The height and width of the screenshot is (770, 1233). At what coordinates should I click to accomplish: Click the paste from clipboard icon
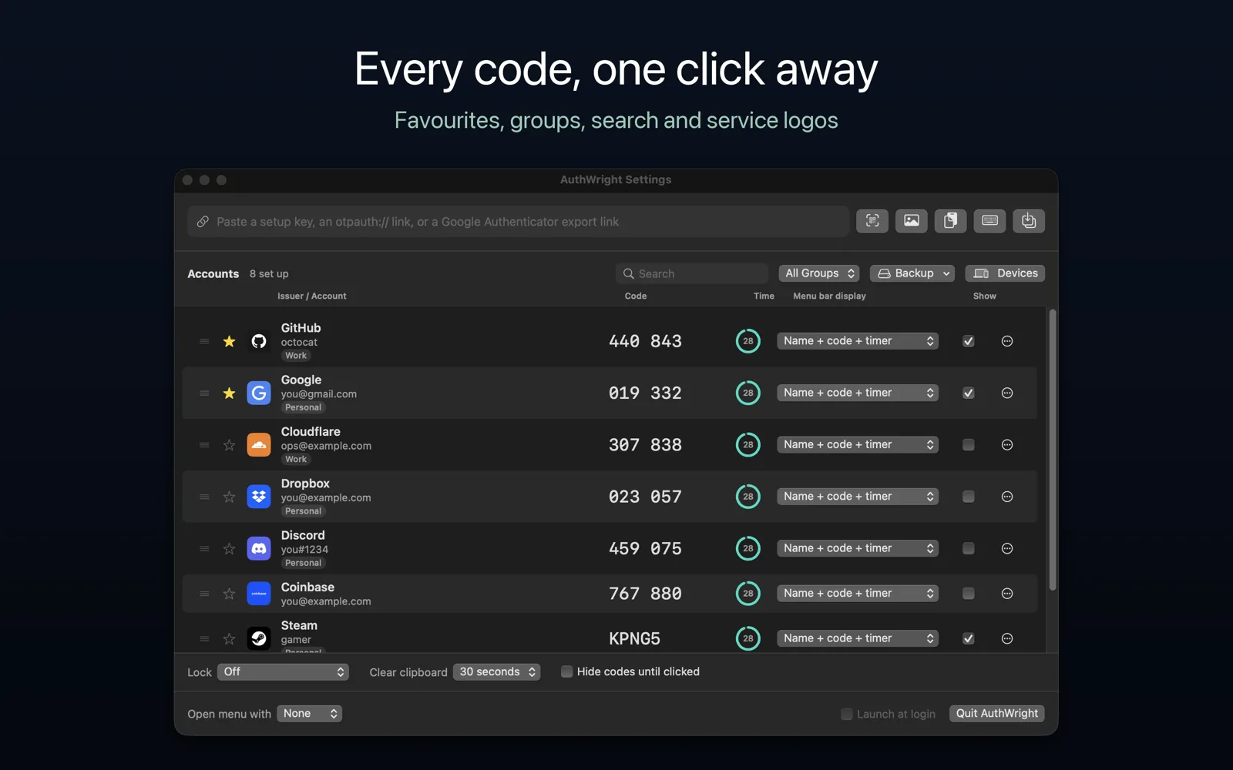click(x=950, y=221)
